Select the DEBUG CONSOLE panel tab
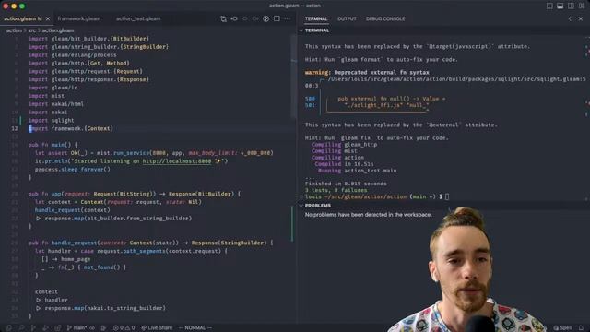Viewport: 590px width, 332px height. coord(385,18)
